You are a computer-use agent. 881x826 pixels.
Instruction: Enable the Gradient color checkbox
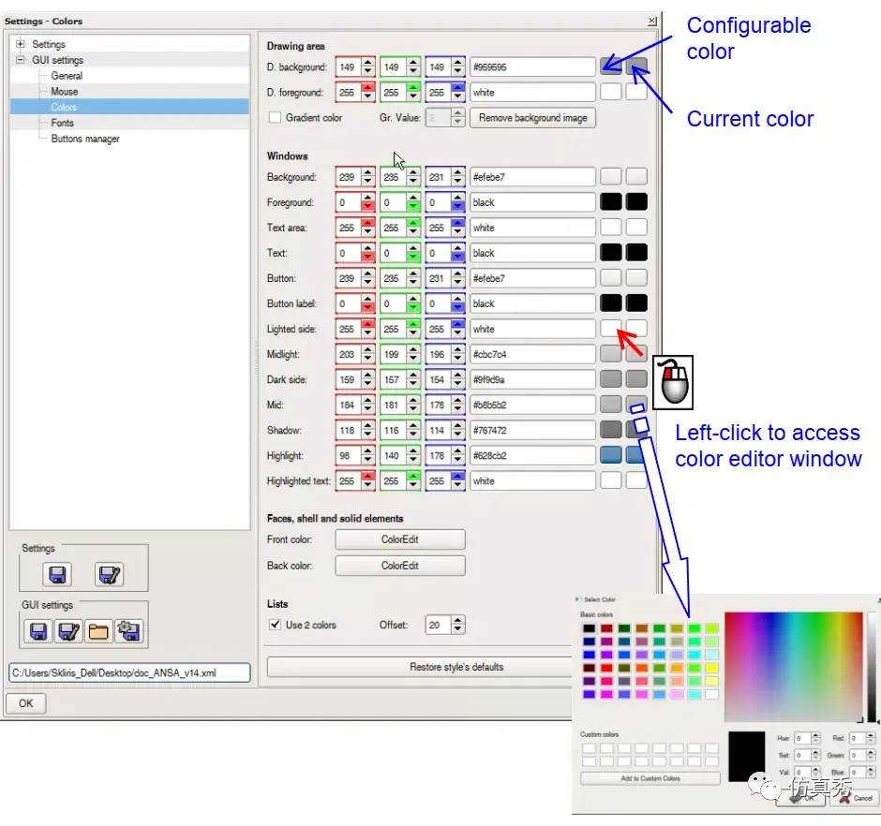[x=275, y=117]
